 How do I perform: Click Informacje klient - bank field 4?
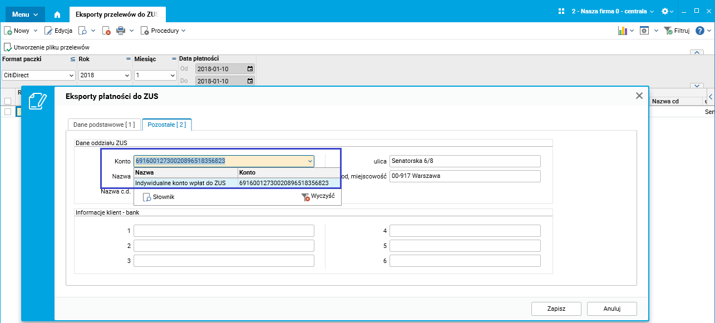[x=465, y=231]
